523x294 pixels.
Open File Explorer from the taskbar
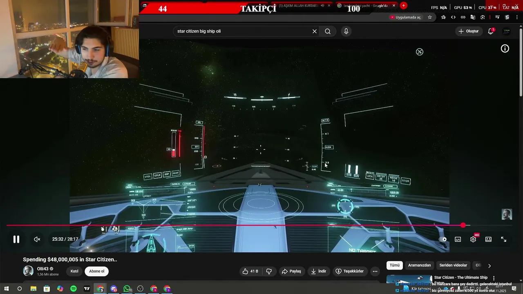coord(33,289)
